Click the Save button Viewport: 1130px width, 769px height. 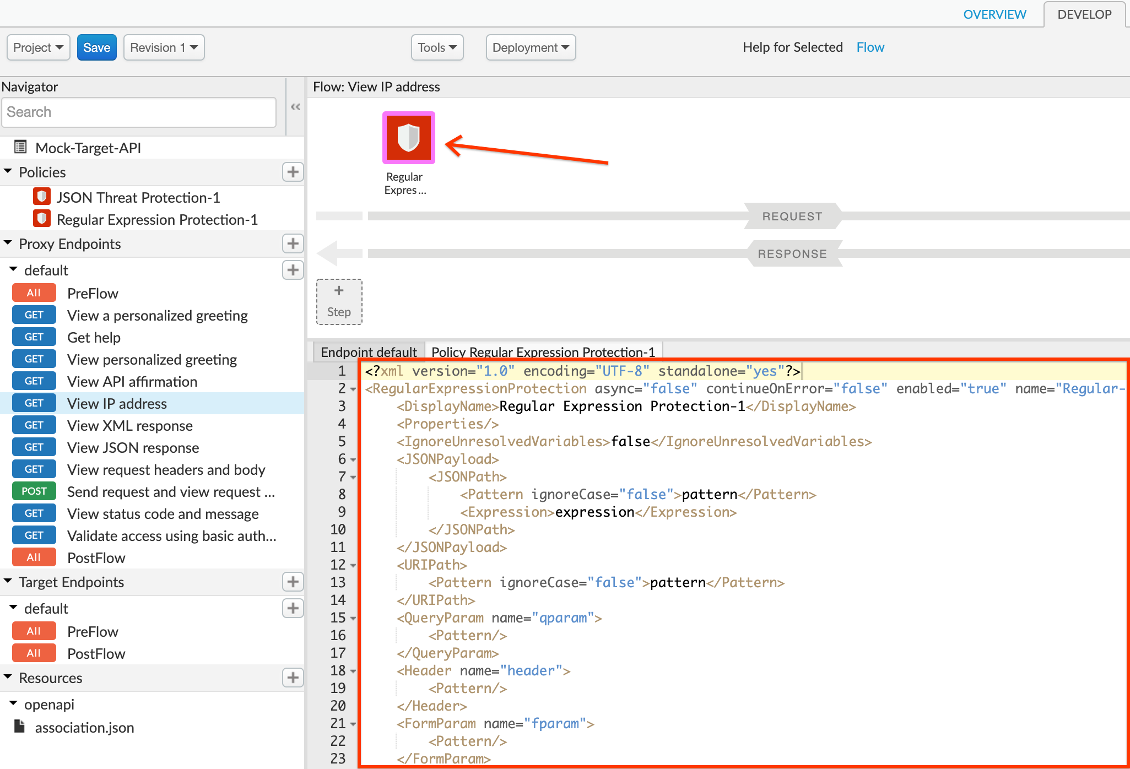pyautogui.click(x=96, y=47)
